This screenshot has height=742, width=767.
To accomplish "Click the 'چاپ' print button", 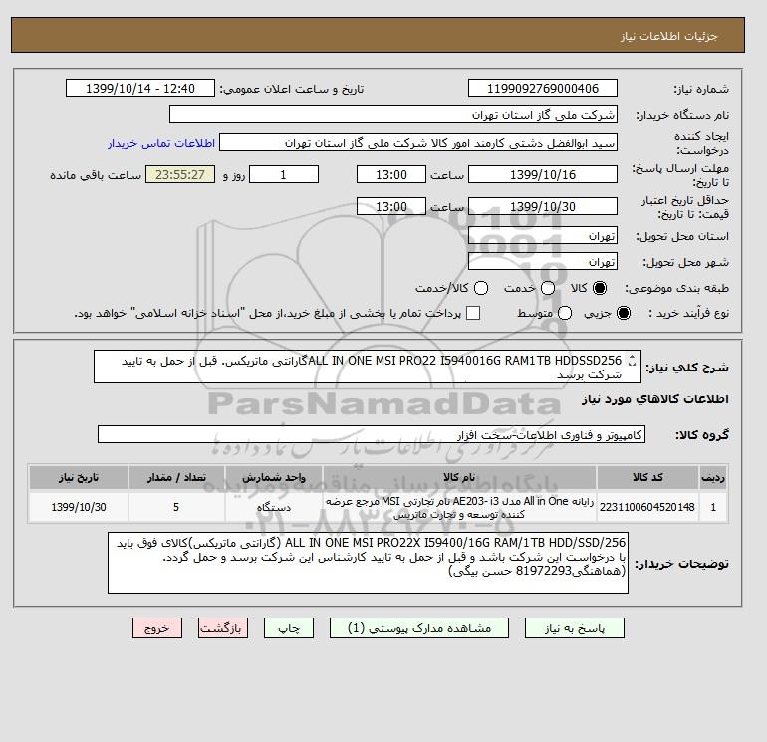I will pyautogui.click(x=289, y=628).
